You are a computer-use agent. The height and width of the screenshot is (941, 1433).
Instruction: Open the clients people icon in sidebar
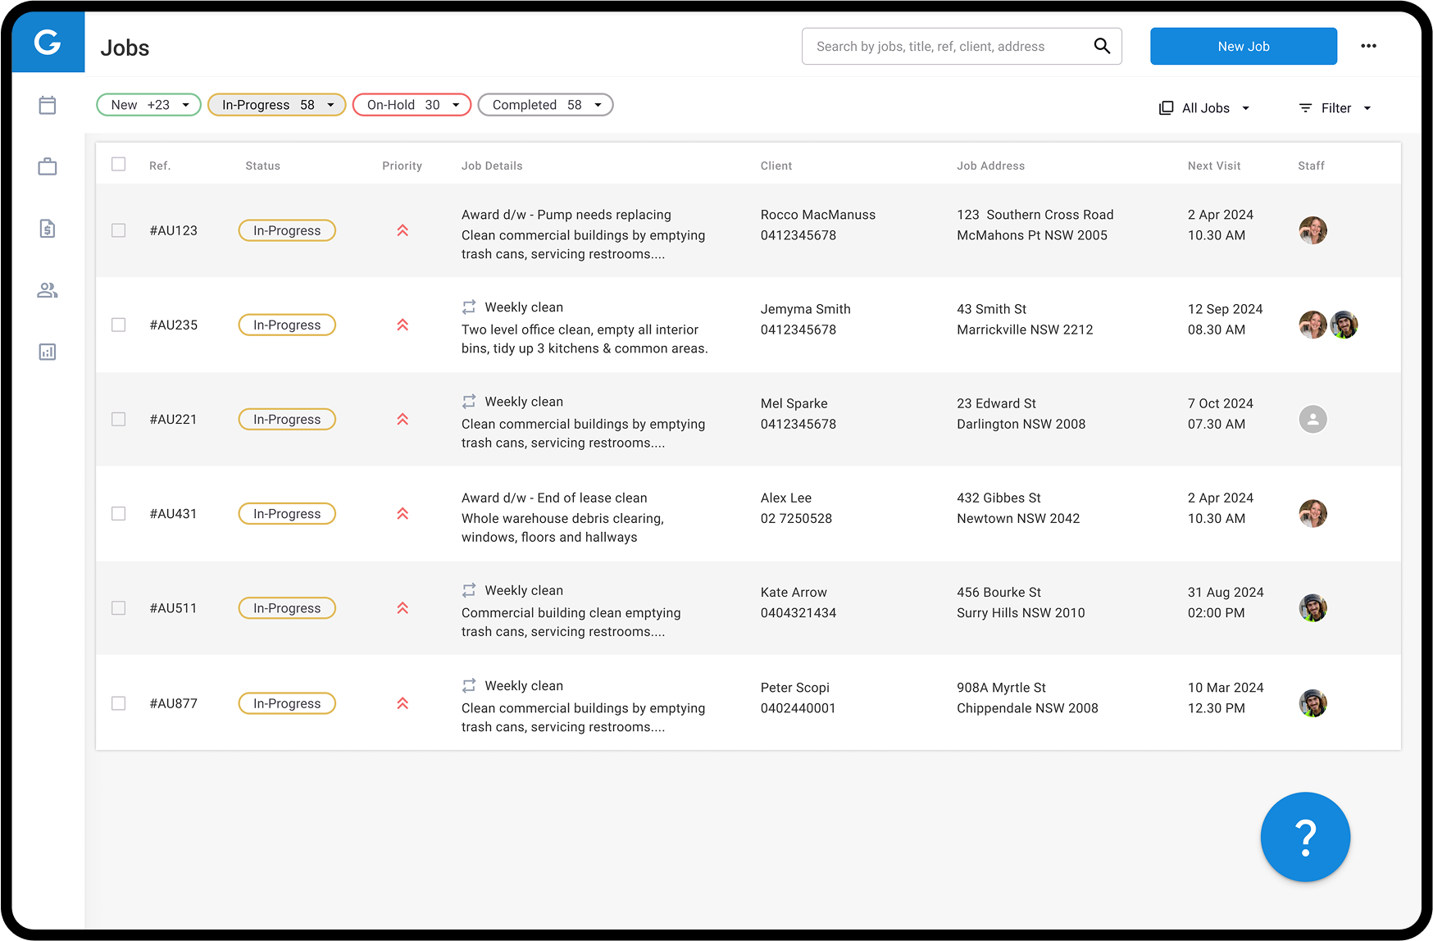(x=48, y=290)
